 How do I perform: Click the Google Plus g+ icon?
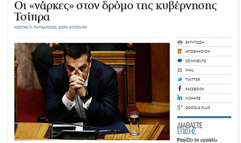(180, 108)
